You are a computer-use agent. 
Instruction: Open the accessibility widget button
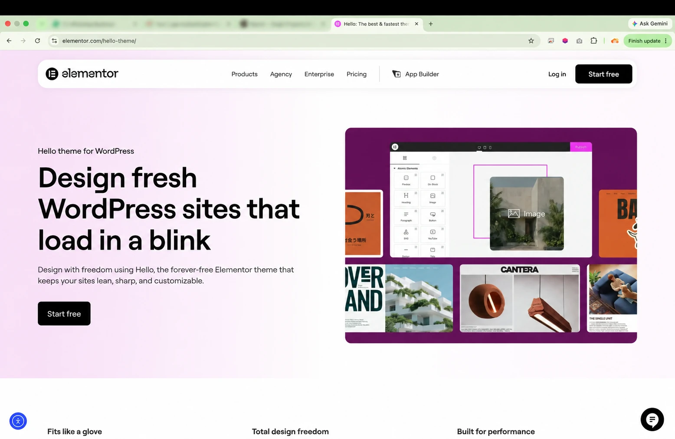click(x=18, y=421)
